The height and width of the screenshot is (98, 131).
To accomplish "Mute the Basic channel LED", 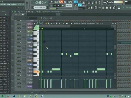I will (x=16, y=75).
